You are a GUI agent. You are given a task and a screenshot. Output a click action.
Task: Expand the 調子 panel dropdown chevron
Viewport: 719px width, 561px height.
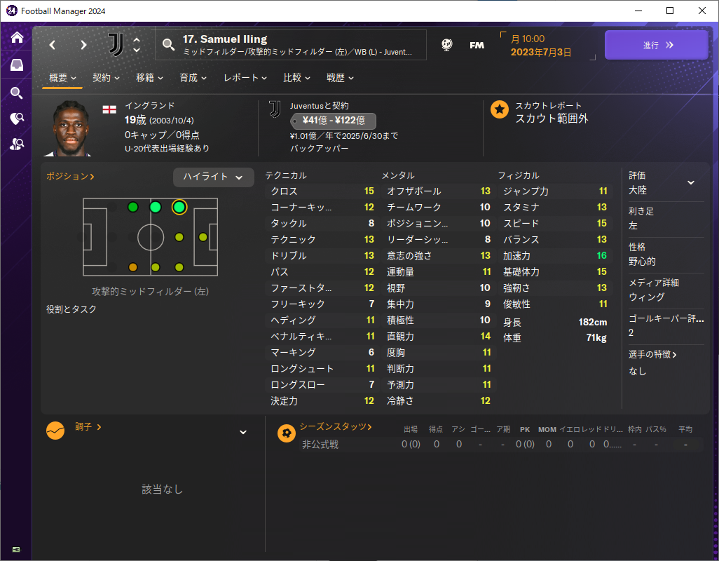[243, 432]
